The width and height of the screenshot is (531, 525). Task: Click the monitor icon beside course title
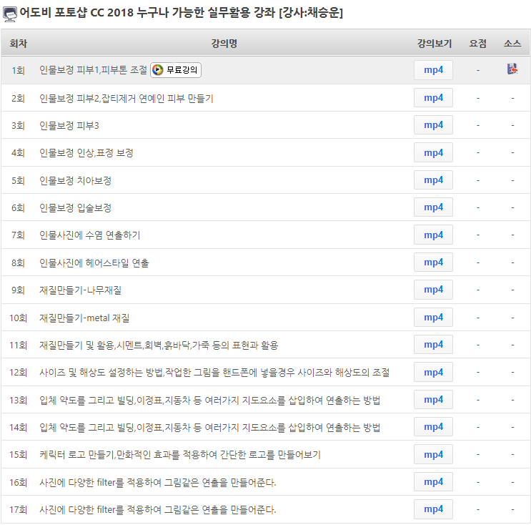[x=10, y=14]
